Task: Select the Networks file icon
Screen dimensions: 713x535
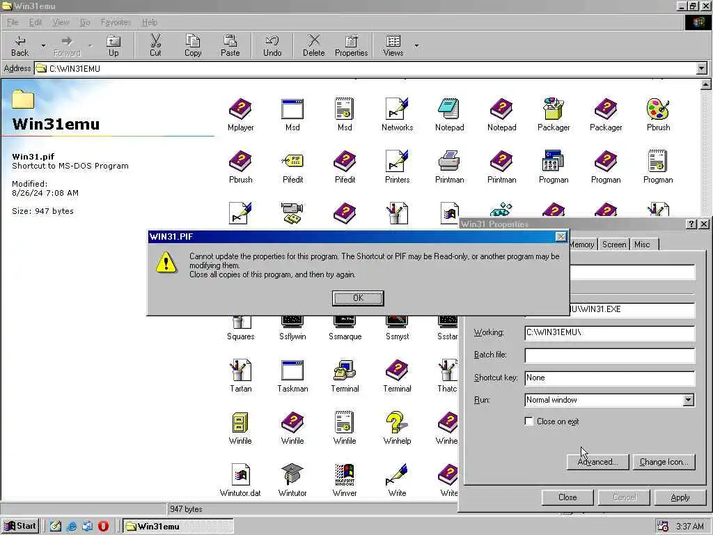Action: pyautogui.click(x=397, y=109)
